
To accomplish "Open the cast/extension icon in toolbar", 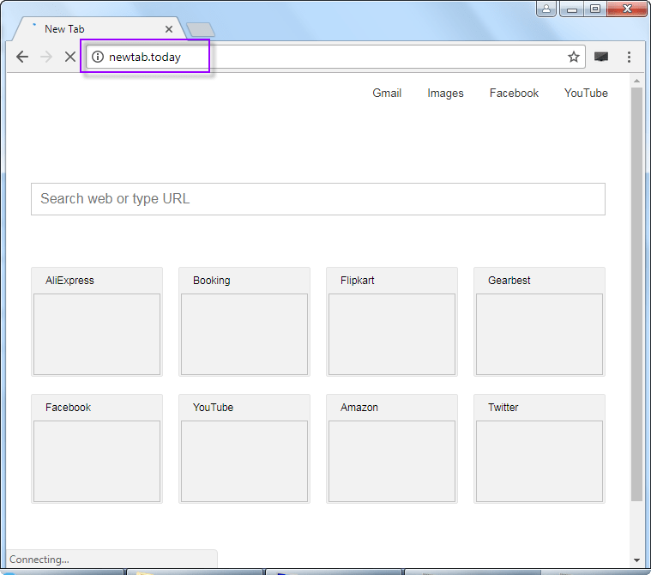I will coord(600,57).
